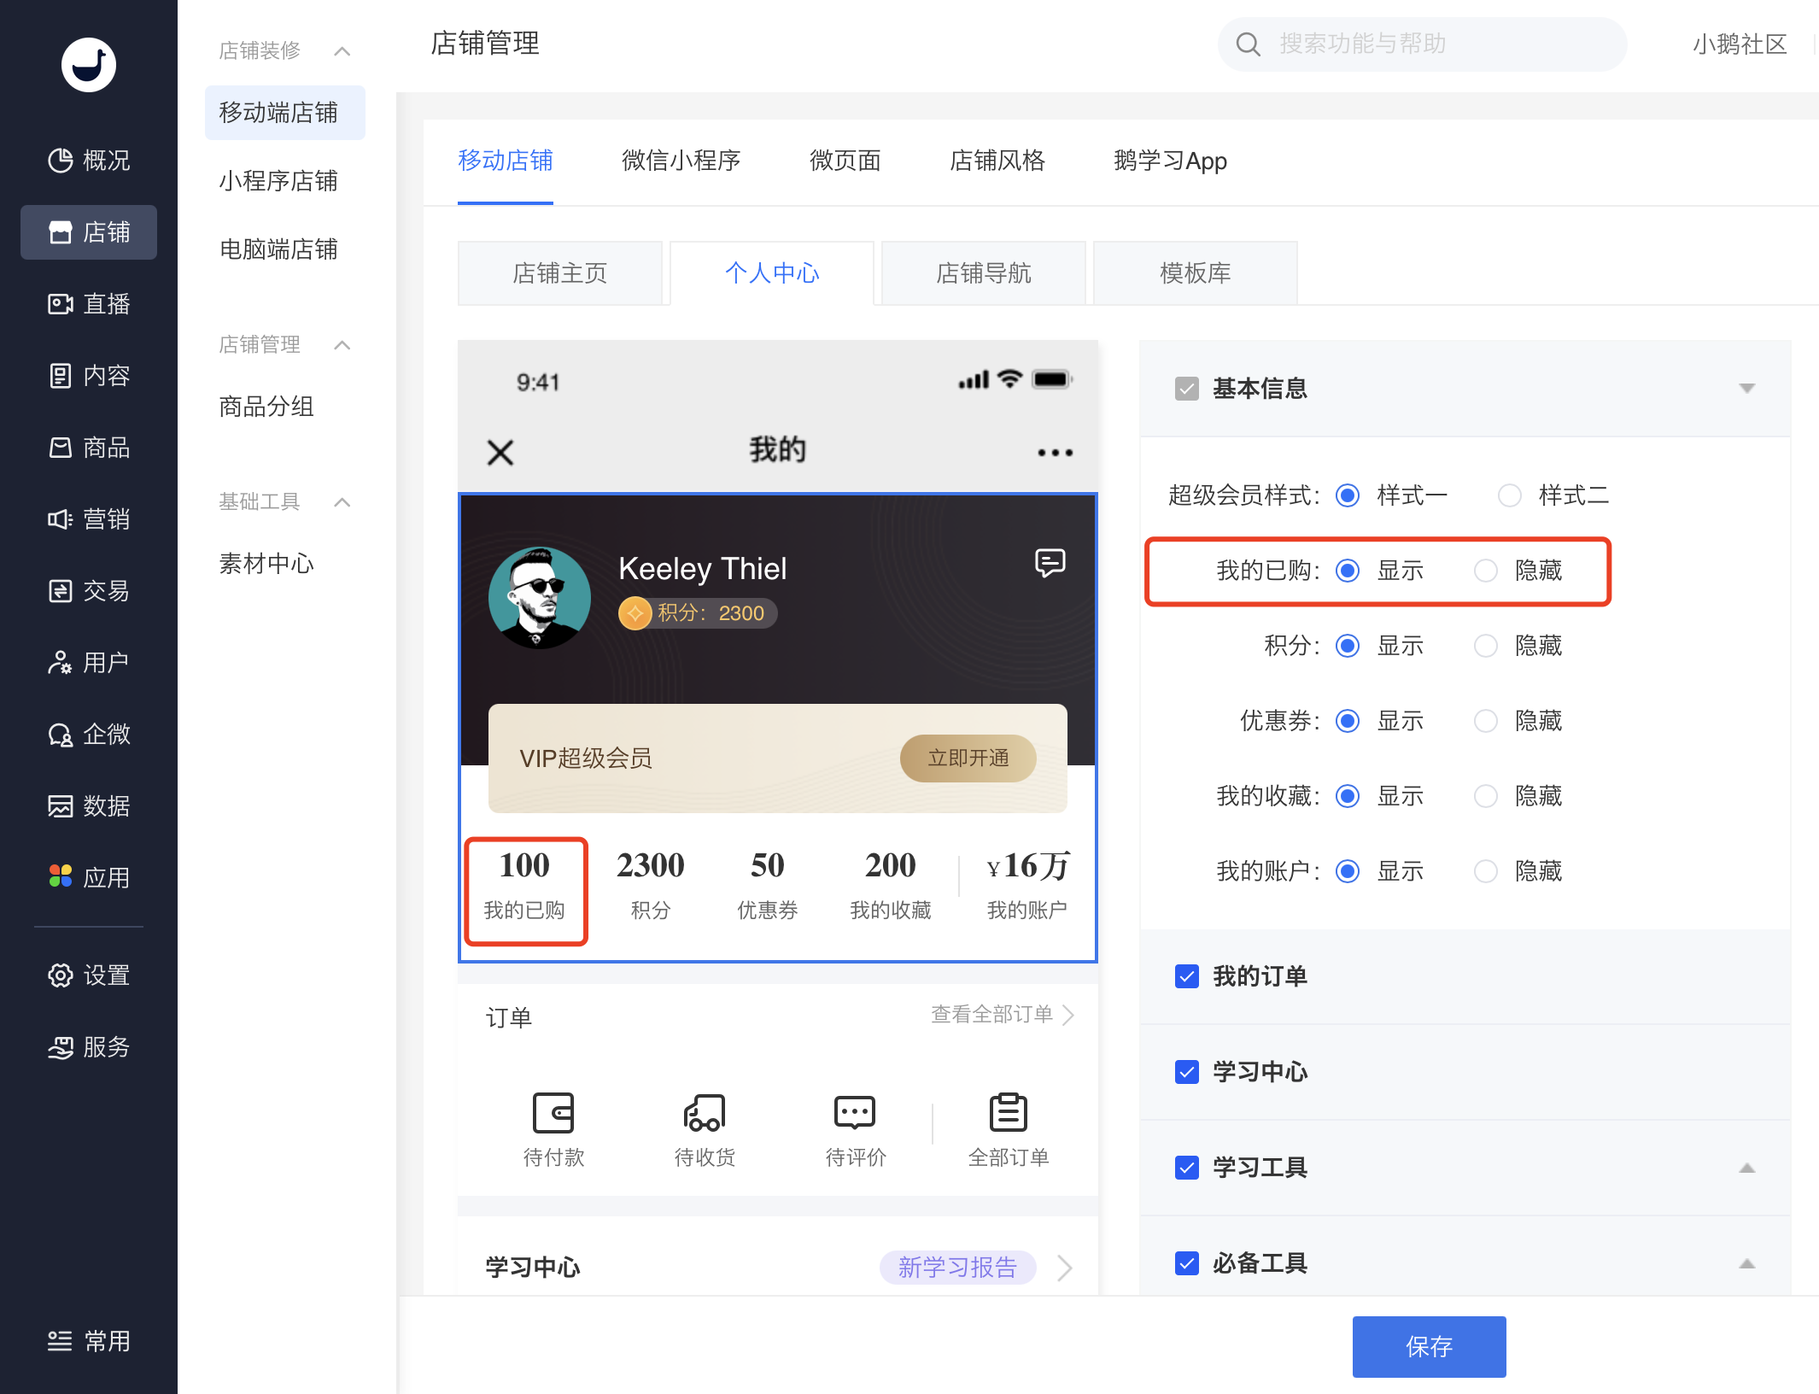Image resolution: width=1819 pixels, height=1394 pixels.
Task: Open the 小鹅社区 link
Action: click(1740, 44)
